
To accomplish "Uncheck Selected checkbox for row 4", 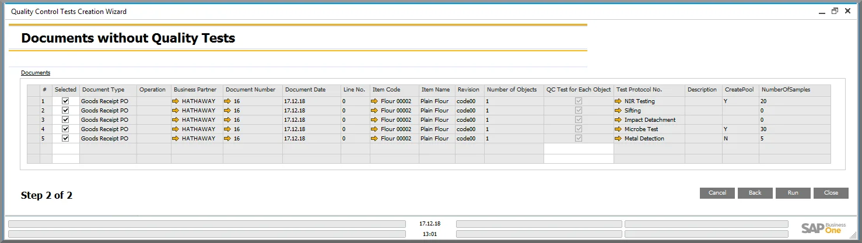I will tap(65, 129).
